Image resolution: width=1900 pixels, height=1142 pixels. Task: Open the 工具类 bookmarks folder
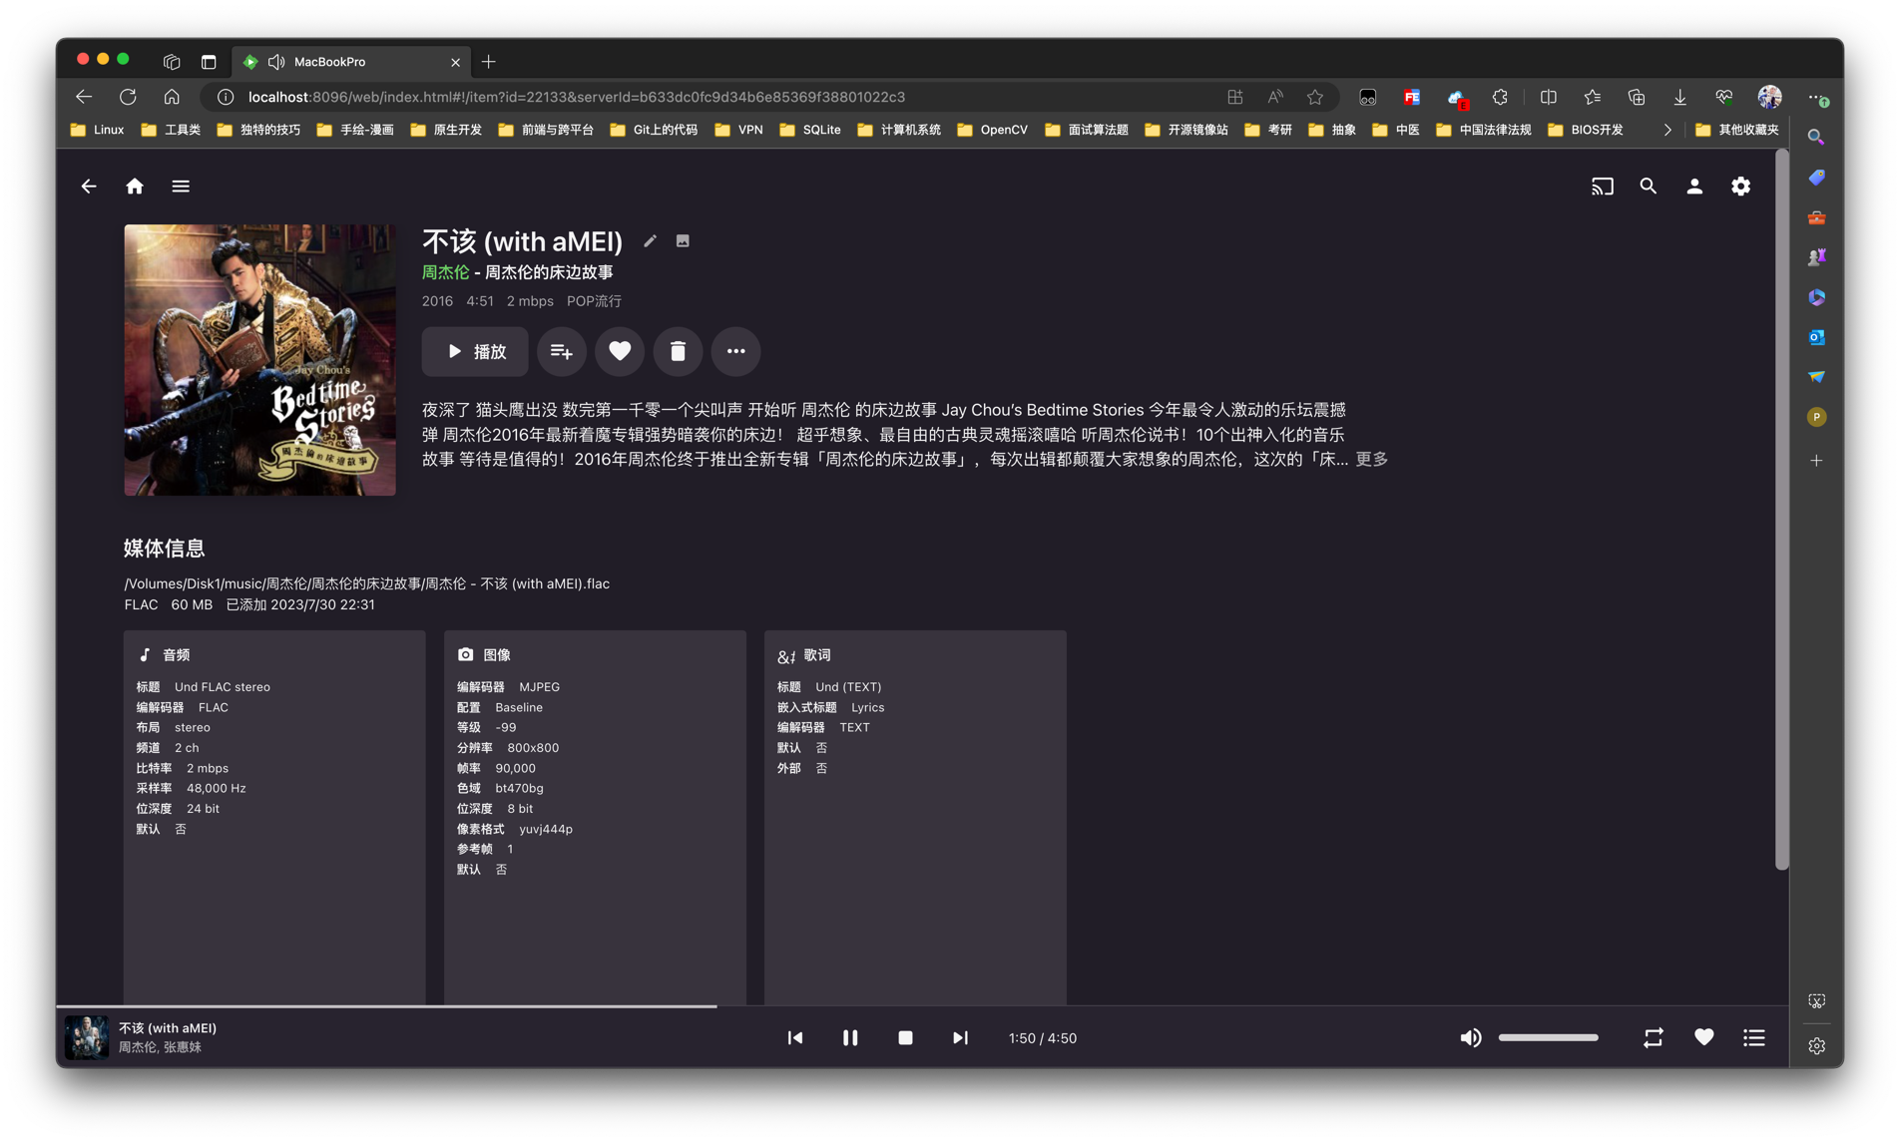[171, 130]
